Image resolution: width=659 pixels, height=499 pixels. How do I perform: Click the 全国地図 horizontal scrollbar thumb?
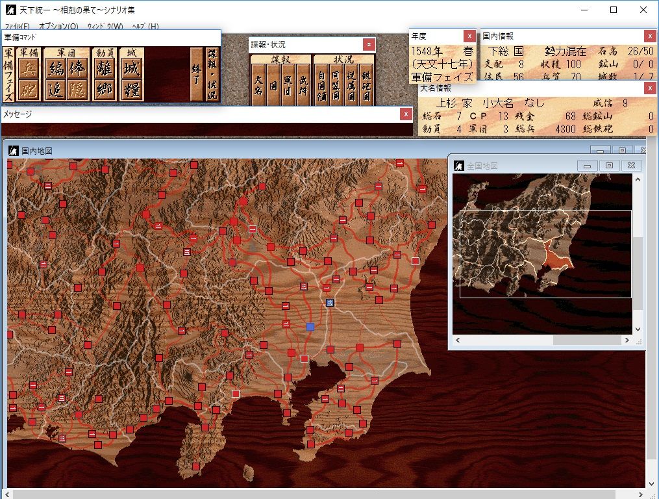click(587, 340)
